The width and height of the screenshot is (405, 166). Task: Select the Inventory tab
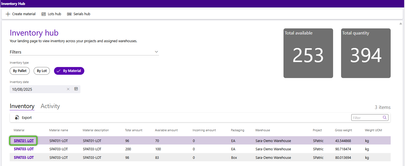(x=22, y=106)
